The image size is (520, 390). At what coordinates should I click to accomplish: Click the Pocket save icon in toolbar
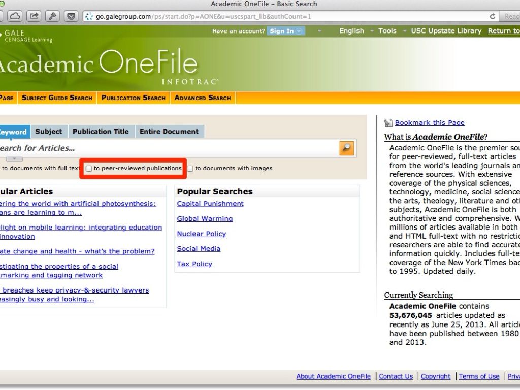(71, 16)
